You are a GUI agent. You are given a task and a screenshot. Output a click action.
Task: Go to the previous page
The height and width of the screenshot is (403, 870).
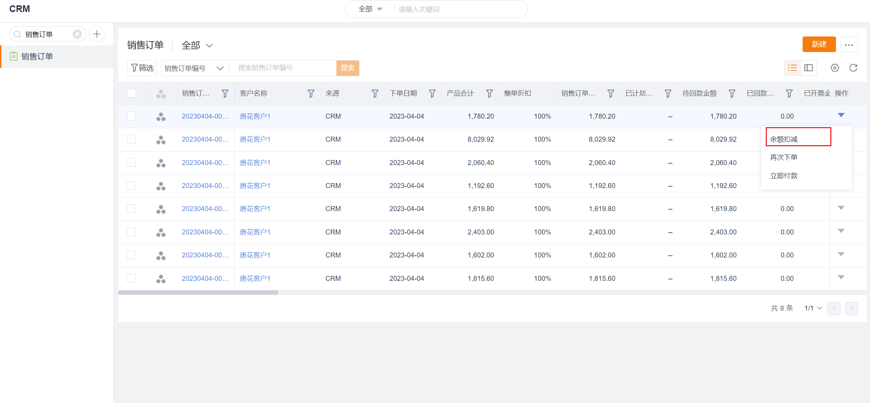pyautogui.click(x=834, y=308)
